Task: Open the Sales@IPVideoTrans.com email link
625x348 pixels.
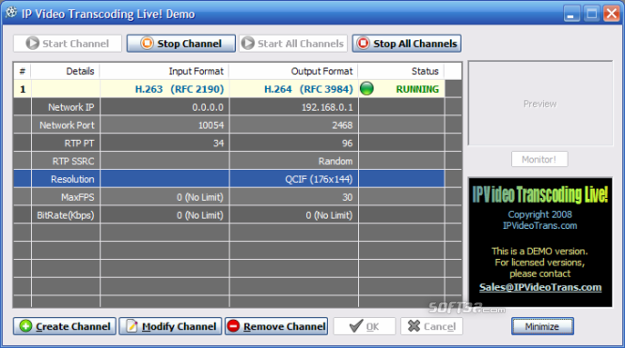Action: coord(540,287)
